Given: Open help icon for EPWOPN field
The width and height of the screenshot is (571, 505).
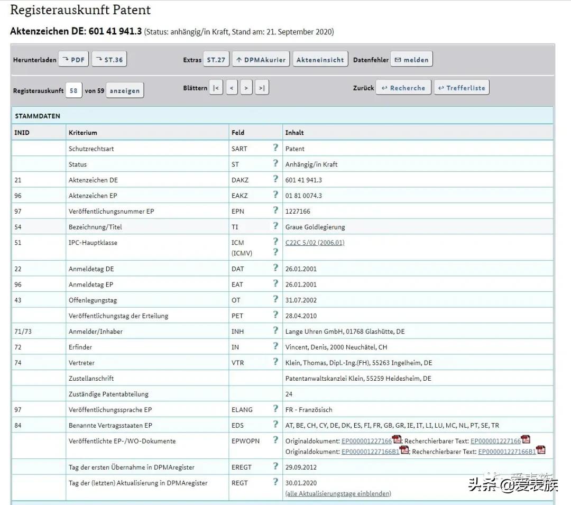Looking at the screenshot, I should tap(275, 440).
